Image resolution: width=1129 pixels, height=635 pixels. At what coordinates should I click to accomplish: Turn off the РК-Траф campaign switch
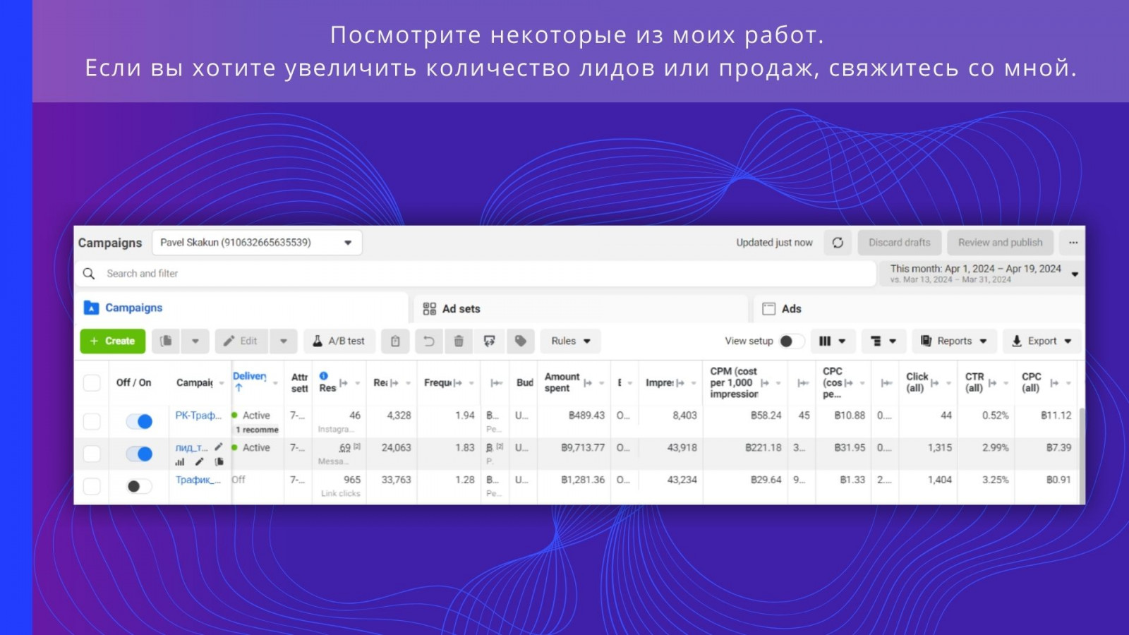point(139,421)
